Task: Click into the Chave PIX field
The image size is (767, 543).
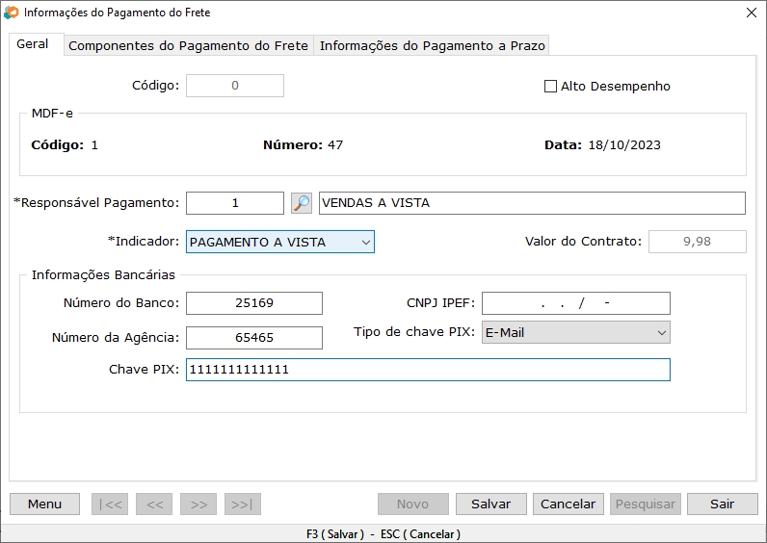Action: (428, 370)
